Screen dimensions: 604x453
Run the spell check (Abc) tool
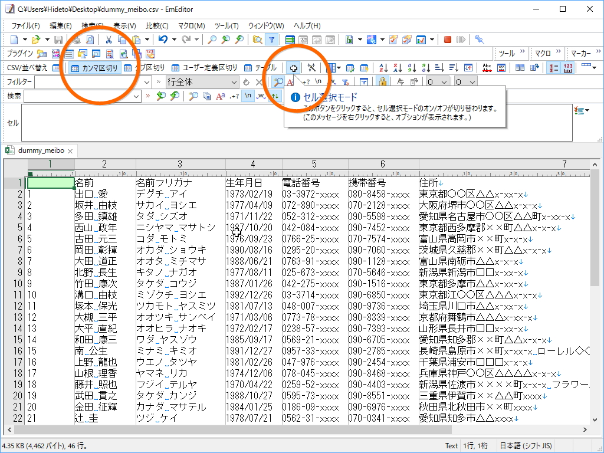pyautogui.click(x=487, y=67)
